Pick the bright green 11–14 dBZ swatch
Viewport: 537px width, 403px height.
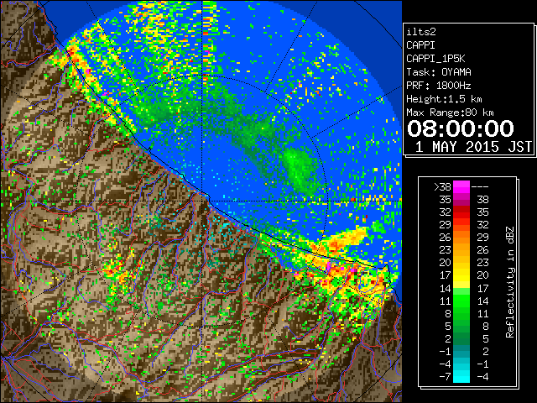coord(461,301)
